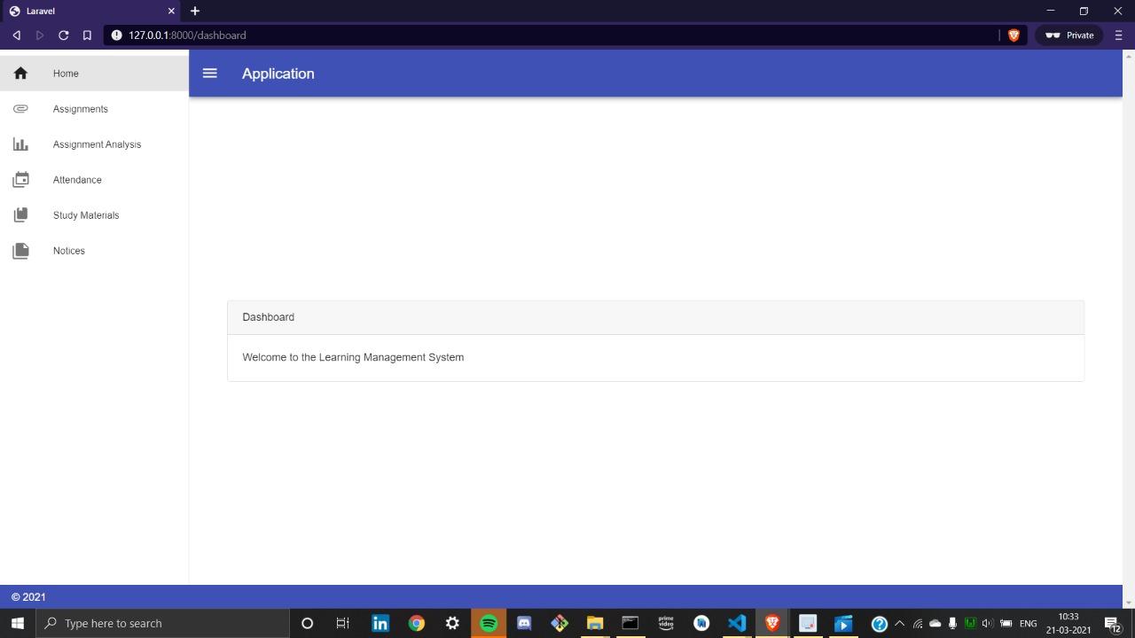Open Assignment Analysis section
This screenshot has height=638, width=1135.
click(94, 144)
